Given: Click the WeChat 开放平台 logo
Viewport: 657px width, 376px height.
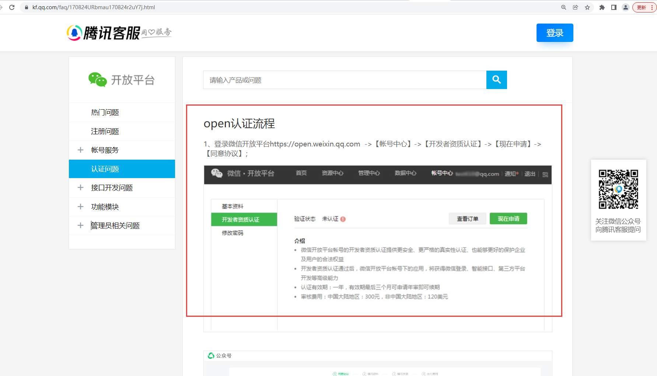Looking at the screenshot, I should [122, 79].
